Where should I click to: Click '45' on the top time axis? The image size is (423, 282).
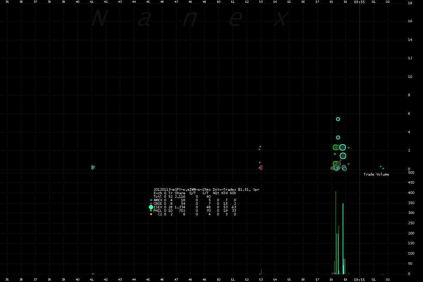tap(148, 2)
